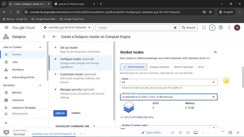Open the Dataproc product icon
Viewport: 244px width, 137px height.
click(6, 37)
